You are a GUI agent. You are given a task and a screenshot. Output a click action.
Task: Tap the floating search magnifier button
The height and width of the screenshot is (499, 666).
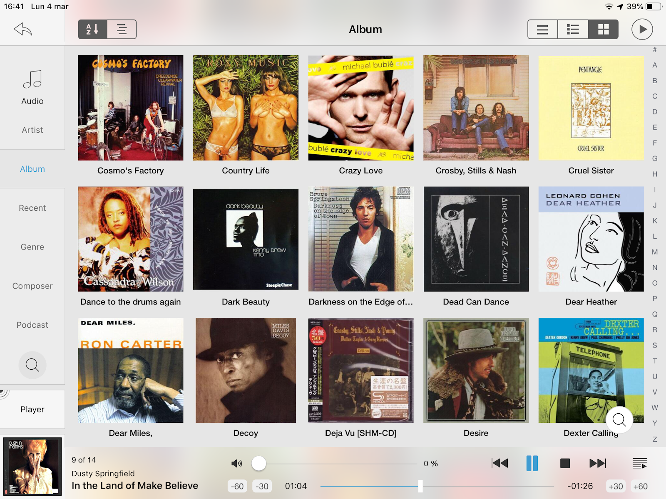click(619, 420)
